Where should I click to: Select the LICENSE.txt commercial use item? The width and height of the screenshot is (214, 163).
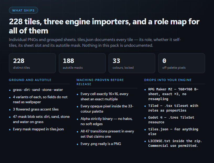pos(175,143)
